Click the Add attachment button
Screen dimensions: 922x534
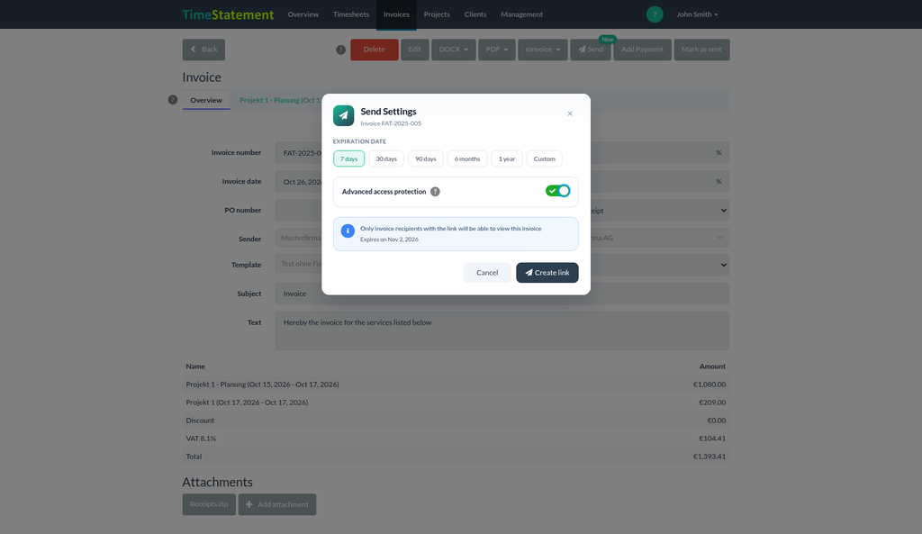click(277, 504)
